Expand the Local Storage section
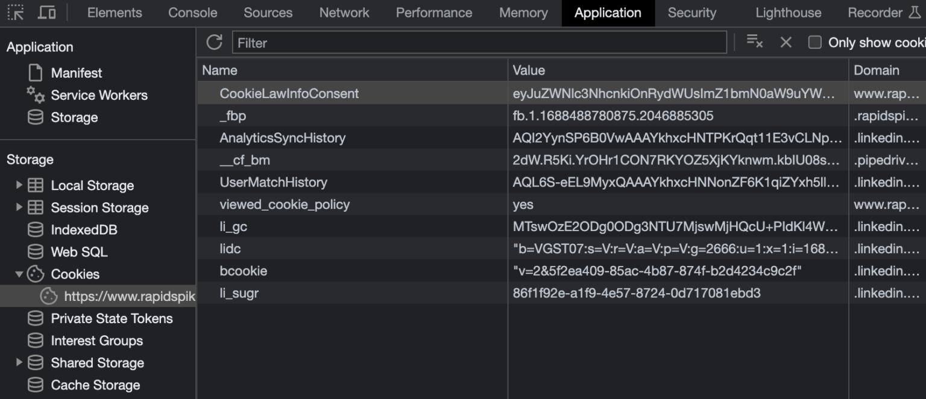Screen dimensions: 926x399 pos(17,185)
